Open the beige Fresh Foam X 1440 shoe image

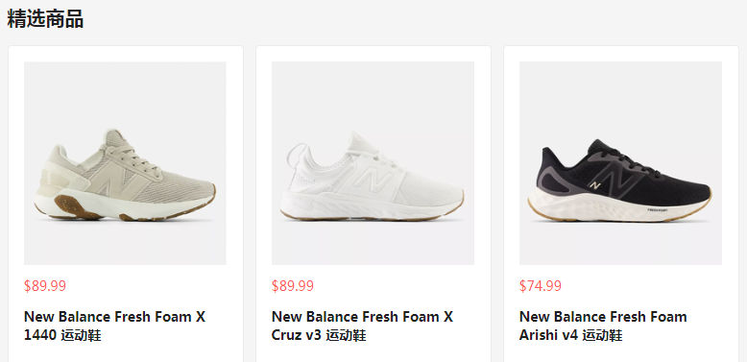tap(125, 163)
